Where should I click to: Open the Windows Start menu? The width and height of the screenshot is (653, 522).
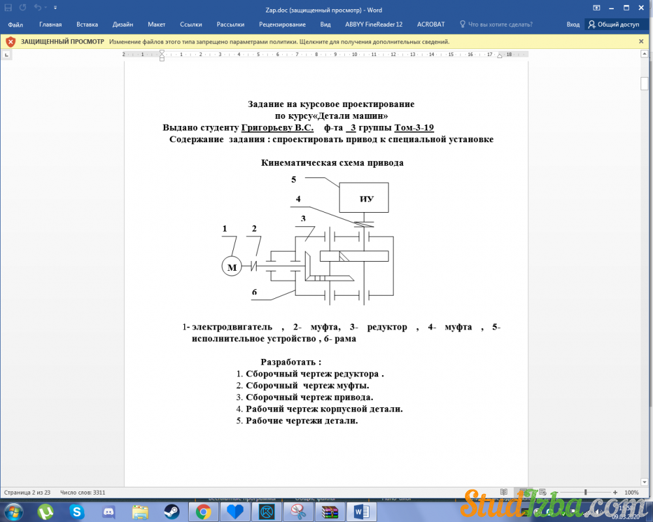[x=14, y=512]
